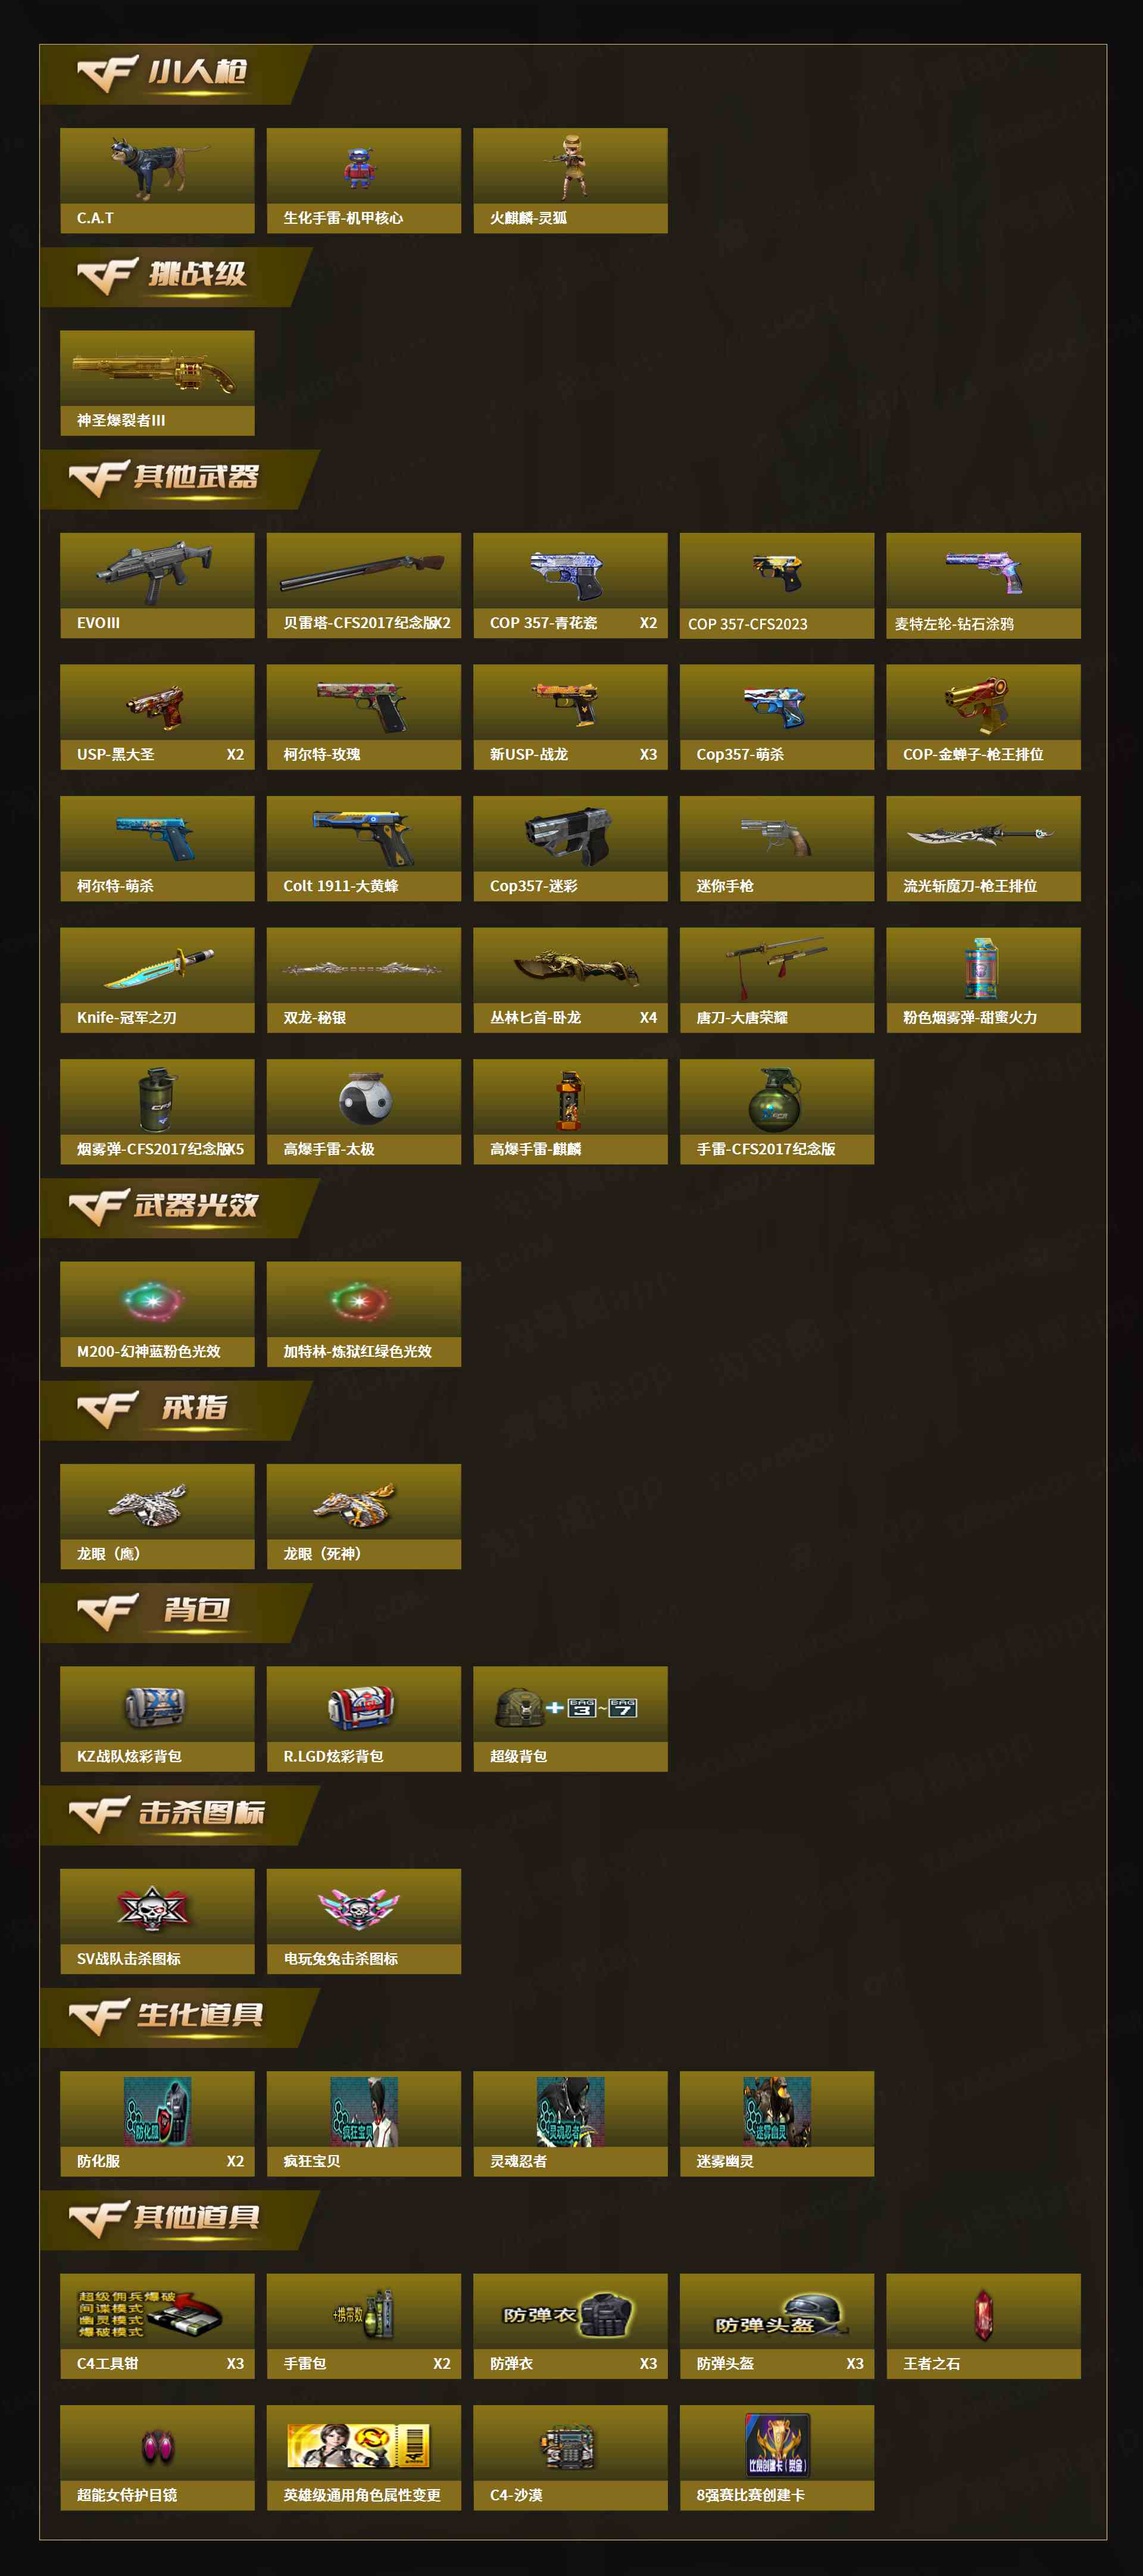Select the 唐刀-大唐荣耀 sword item

777,979
